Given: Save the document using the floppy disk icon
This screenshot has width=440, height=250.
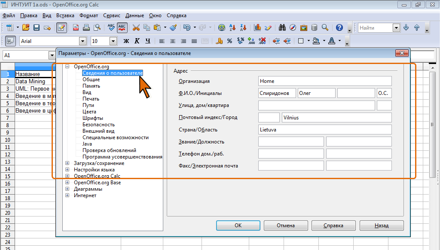Looking at the screenshot, I should point(37,27).
